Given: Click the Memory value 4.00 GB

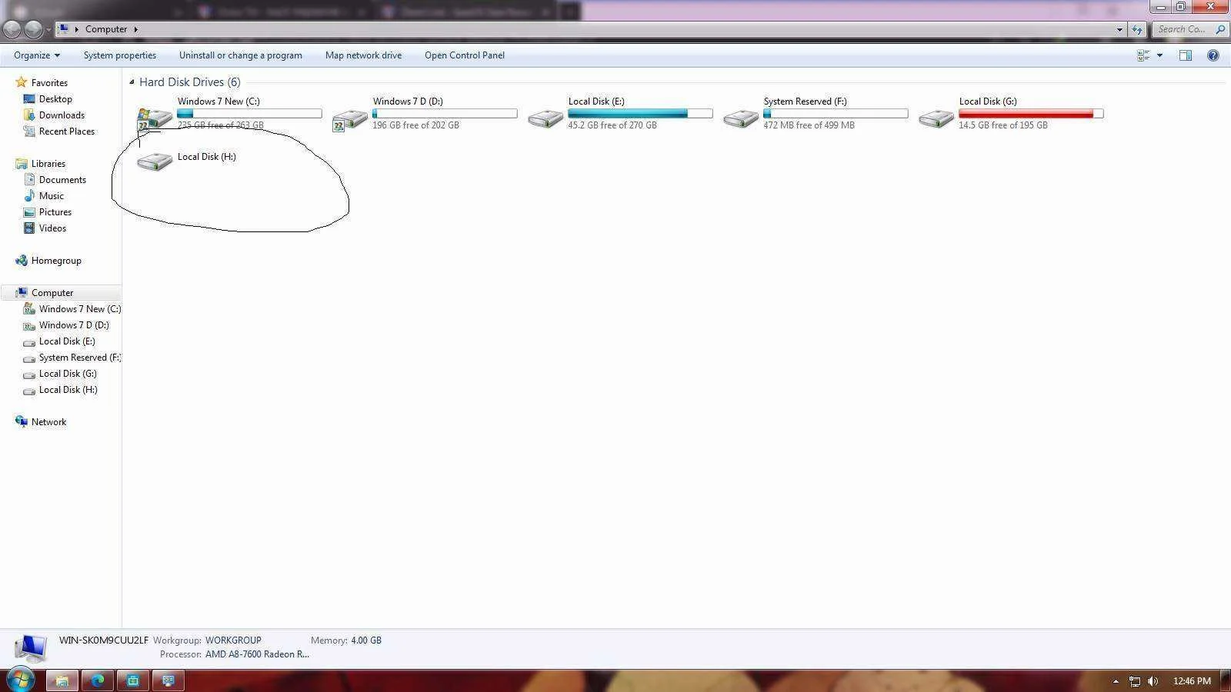Looking at the screenshot, I should (365, 640).
